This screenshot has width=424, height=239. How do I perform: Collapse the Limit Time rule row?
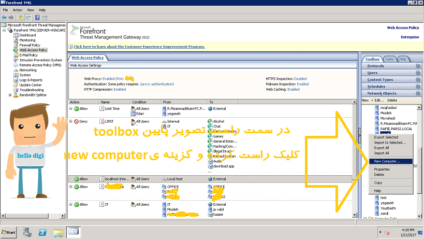tap(71, 108)
